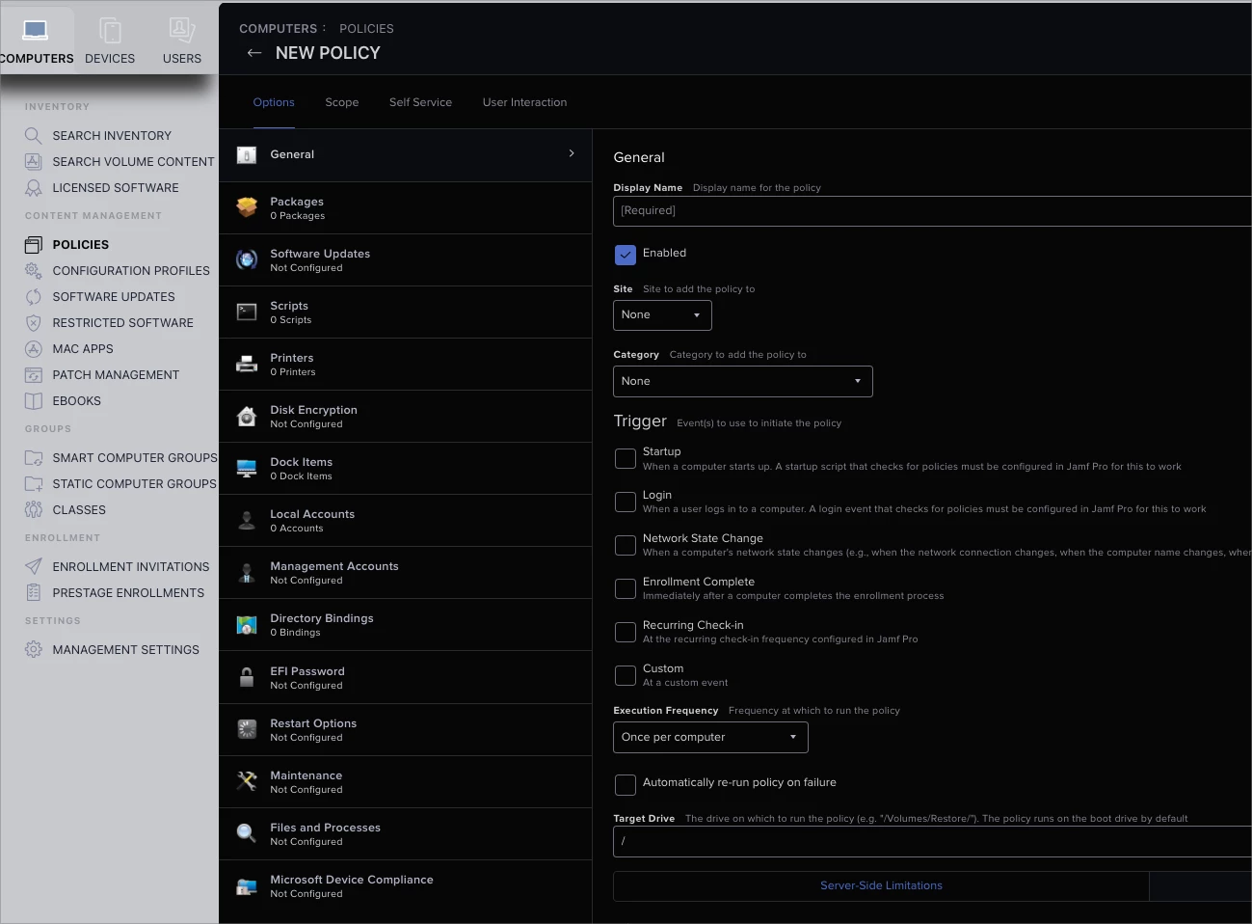Image resolution: width=1252 pixels, height=924 pixels.
Task: Open the Users section icon
Action: click(182, 31)
